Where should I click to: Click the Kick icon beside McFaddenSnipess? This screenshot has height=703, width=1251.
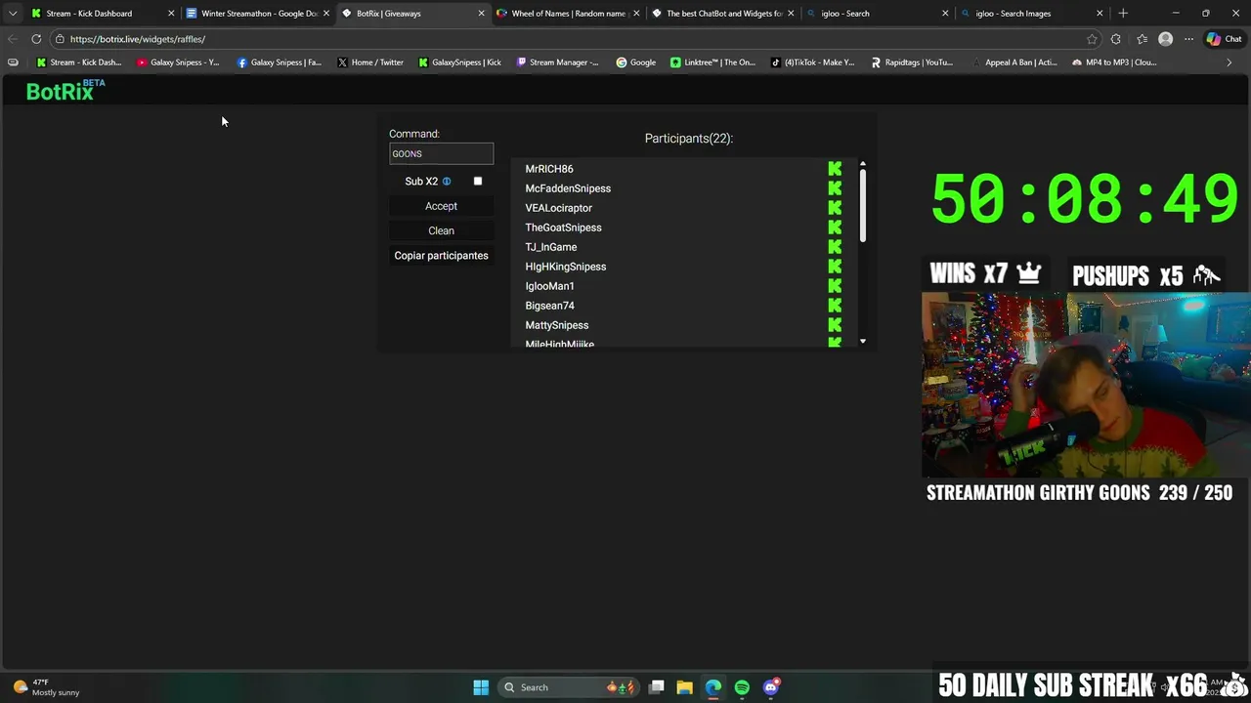click(835, 188)
